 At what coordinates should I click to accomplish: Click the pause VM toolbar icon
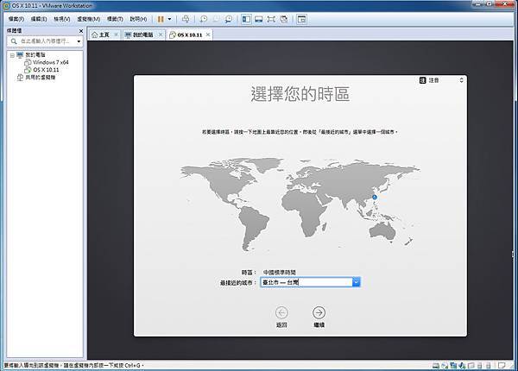161,18
